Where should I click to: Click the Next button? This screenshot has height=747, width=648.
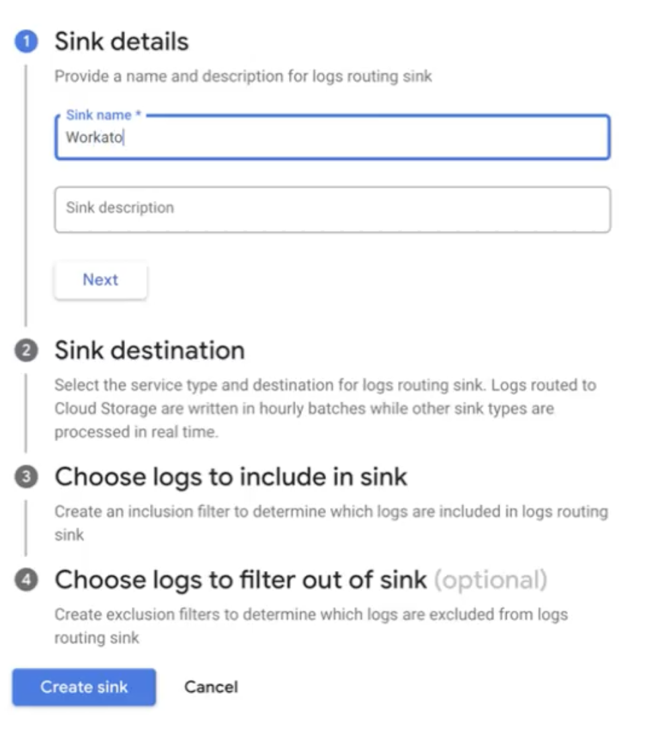coord(99,279)
